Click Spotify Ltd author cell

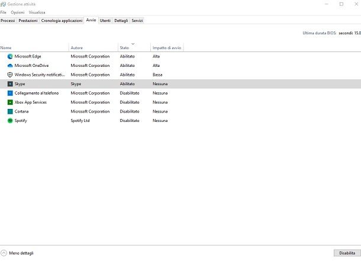tap(80, 121)
